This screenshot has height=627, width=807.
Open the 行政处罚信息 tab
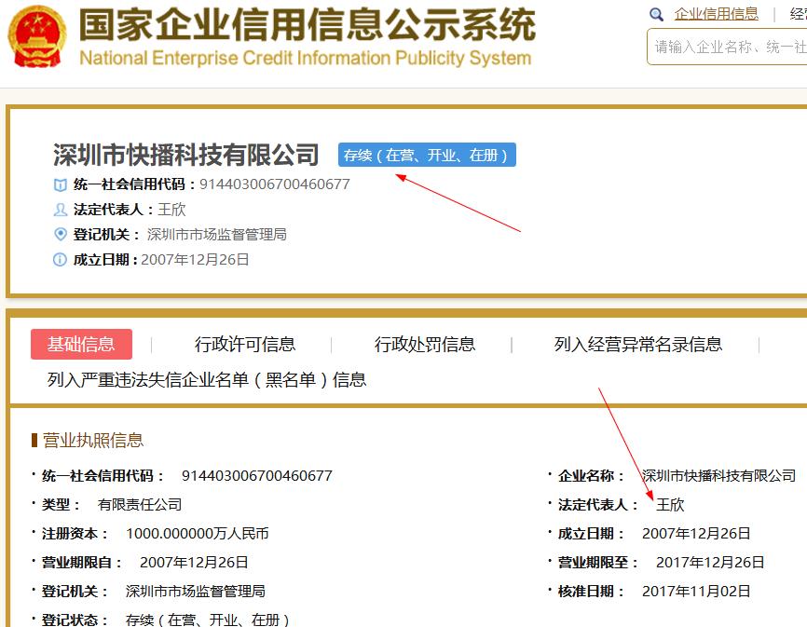point(425,344)
